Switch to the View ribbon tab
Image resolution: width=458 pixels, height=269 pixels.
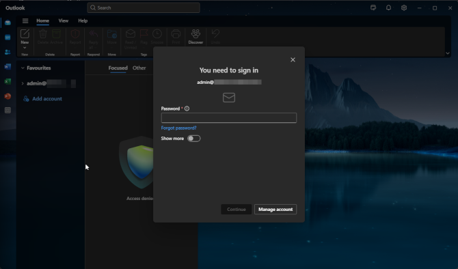click(x=64, y=20)
